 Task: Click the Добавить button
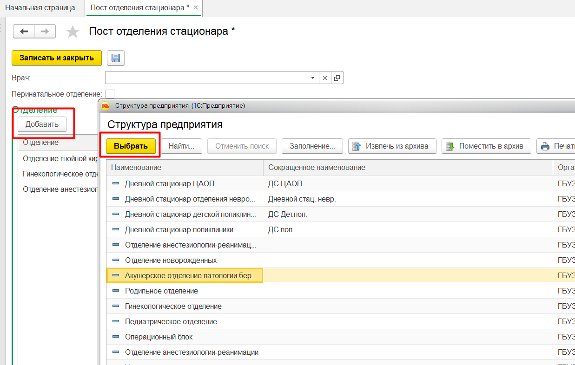click(42, 124)
